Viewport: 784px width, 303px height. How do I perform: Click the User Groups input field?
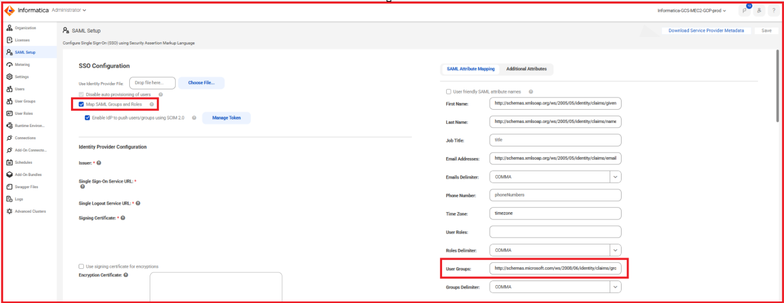(555, 269)
